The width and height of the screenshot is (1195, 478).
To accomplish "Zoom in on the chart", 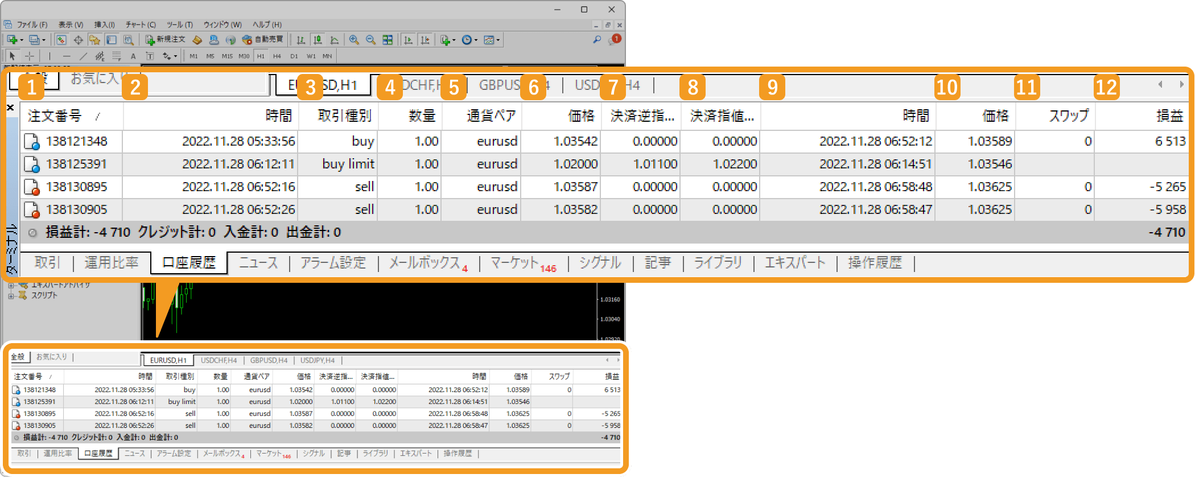I will coord(354,40).
